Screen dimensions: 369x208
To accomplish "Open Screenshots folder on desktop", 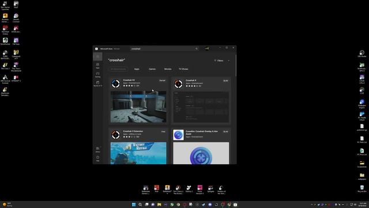I will [x=362, y=164].
